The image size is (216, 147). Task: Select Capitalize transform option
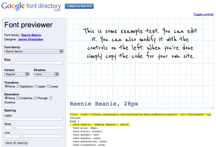coord(18,86)
